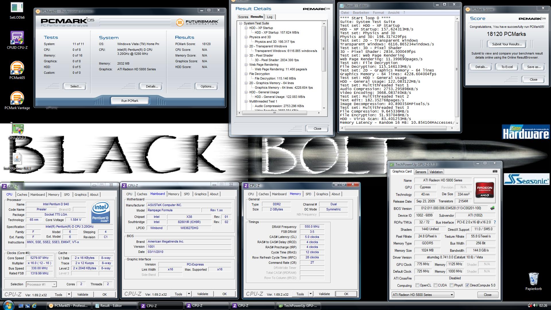Switch to TechPowerUp GPU-Z taskbar button
This screenshot has width=551, height=310.
[298, 306]
